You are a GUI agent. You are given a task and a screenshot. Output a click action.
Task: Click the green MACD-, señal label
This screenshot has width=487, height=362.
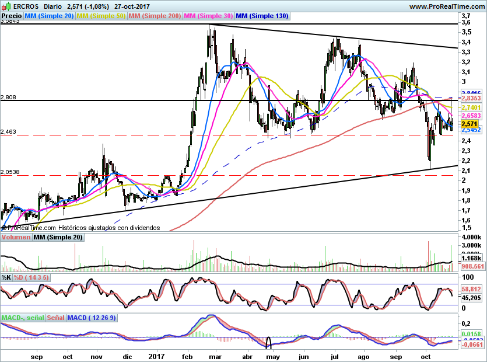tap(23, 318)
